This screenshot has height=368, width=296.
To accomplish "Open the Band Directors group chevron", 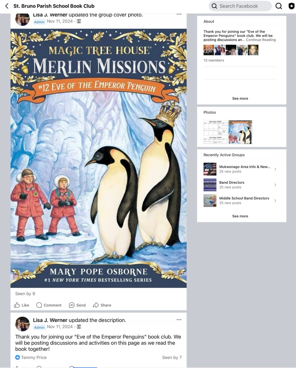I will [275, 185].
